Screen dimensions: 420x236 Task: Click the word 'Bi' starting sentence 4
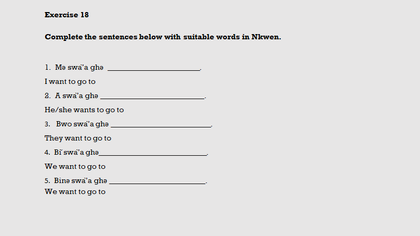[58, 153]
